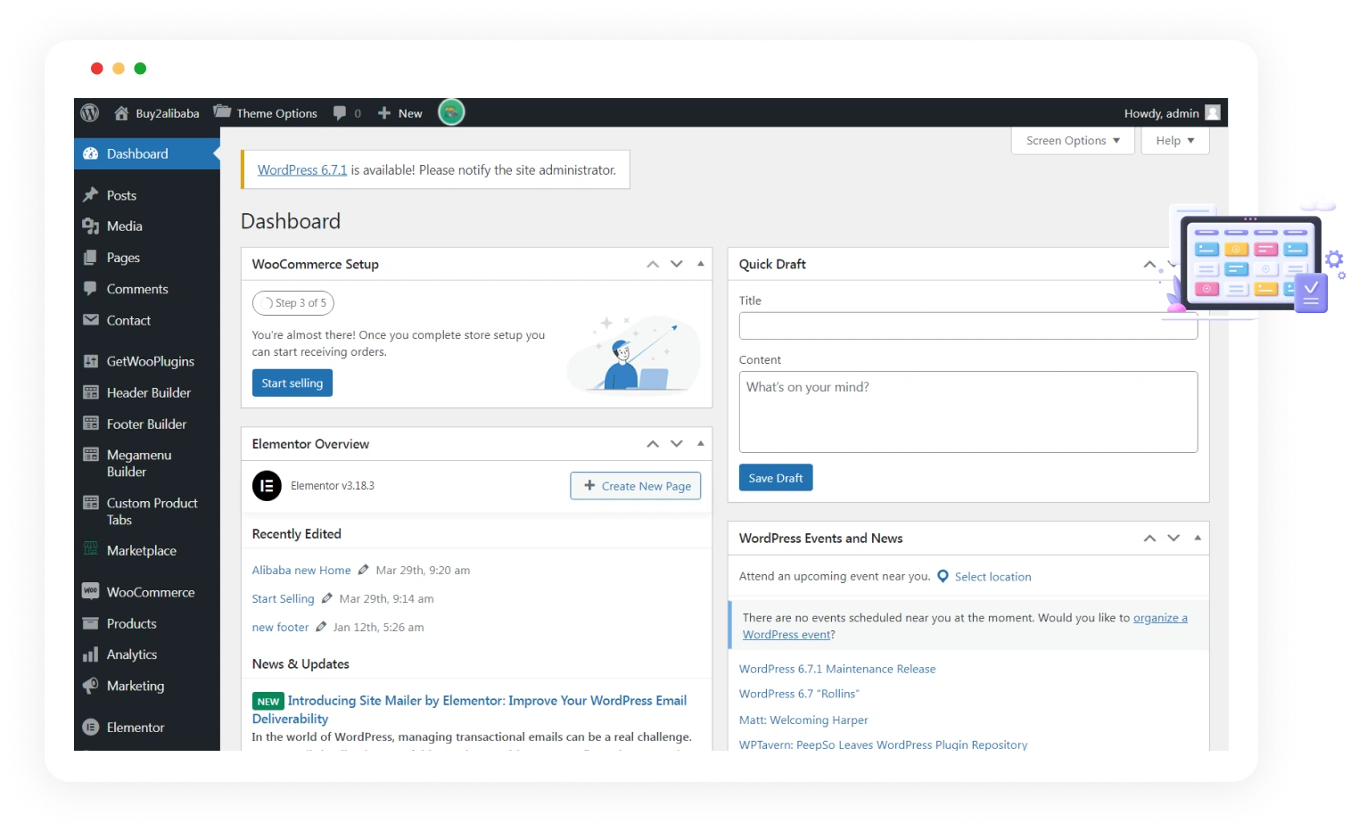Click the Save Draft button

click(x=776, y=478)
